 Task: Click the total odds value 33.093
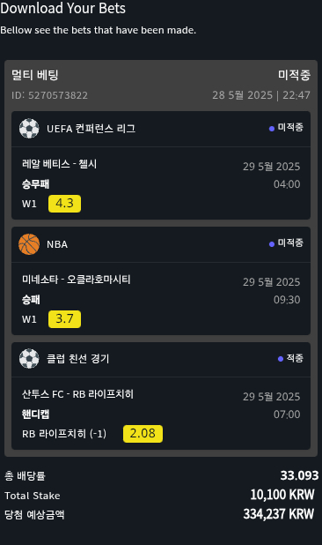(299, 475)
